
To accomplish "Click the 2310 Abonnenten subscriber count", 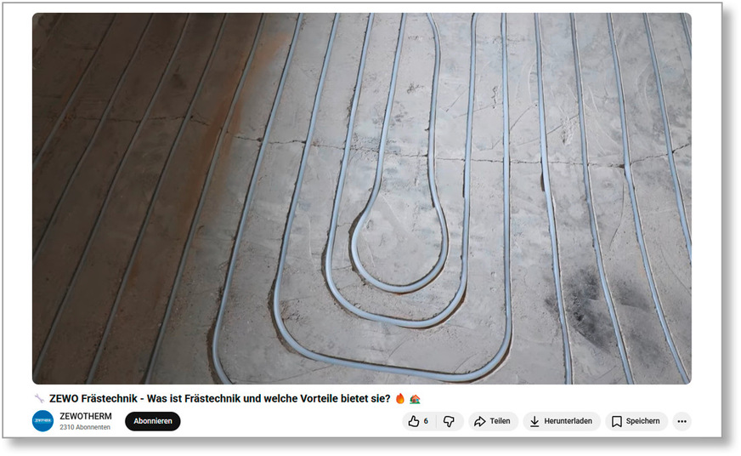I will point(85,427).
